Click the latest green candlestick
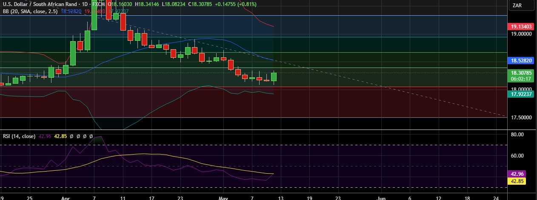This screenshot has width=537, height=200. [x=274, y=77]
